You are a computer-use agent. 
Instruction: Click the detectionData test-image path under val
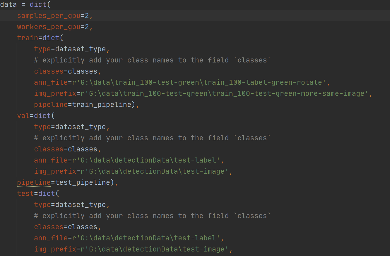154,171
